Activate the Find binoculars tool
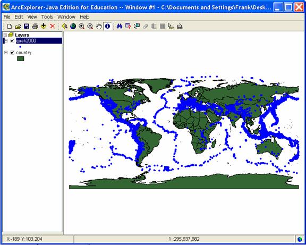 (x=119, y=26)
